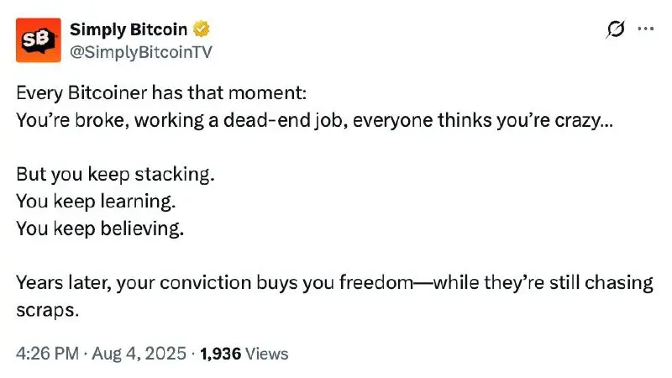Image resolution: width=672 pixels, height=378 pixels.
Task: Open Grok explain-this-post icon
Action: point(616,29)
